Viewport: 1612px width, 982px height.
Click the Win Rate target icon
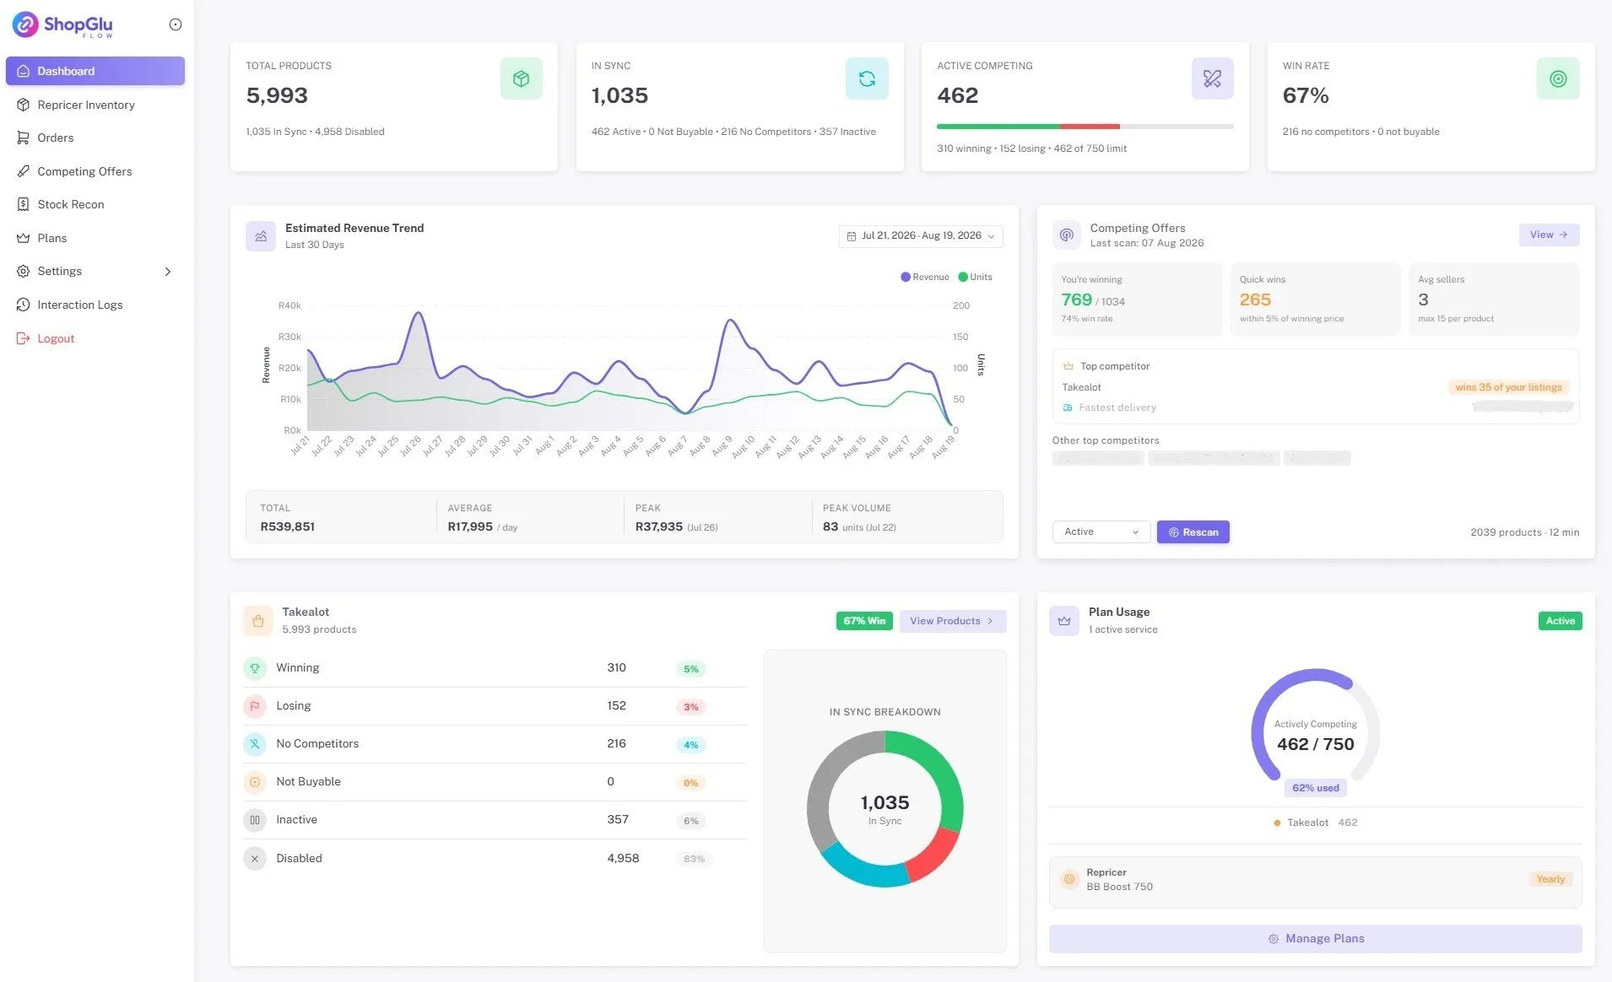1558,78
